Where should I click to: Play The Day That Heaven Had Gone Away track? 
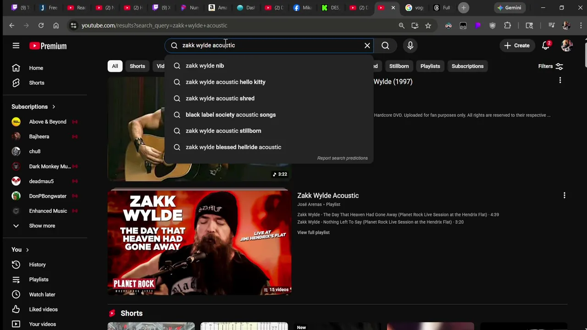coord(398,214)
